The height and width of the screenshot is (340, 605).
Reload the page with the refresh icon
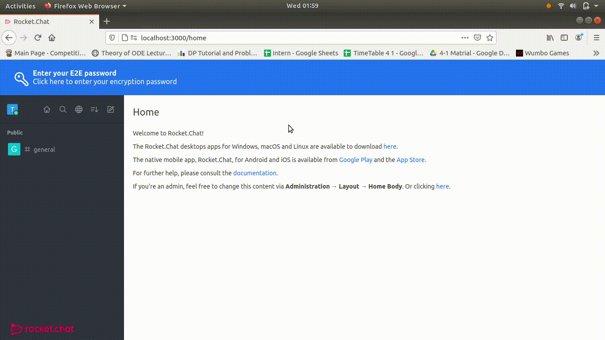[38, 38]
